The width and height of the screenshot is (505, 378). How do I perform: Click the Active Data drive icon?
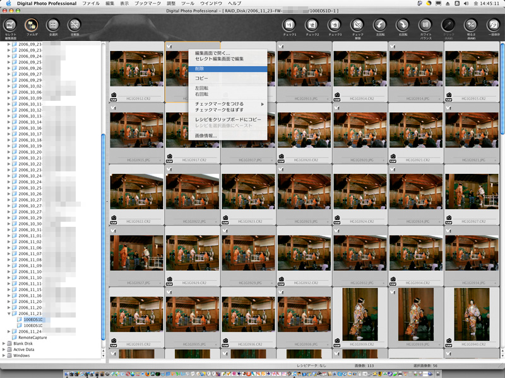tap(9, 350)
